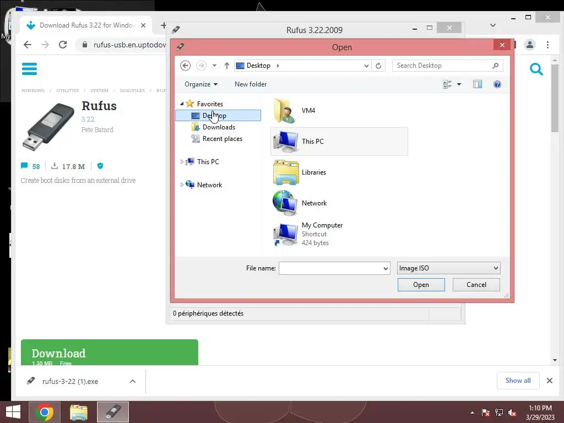
Task: Expand Network in navigation tree
Action: [182, 185]
